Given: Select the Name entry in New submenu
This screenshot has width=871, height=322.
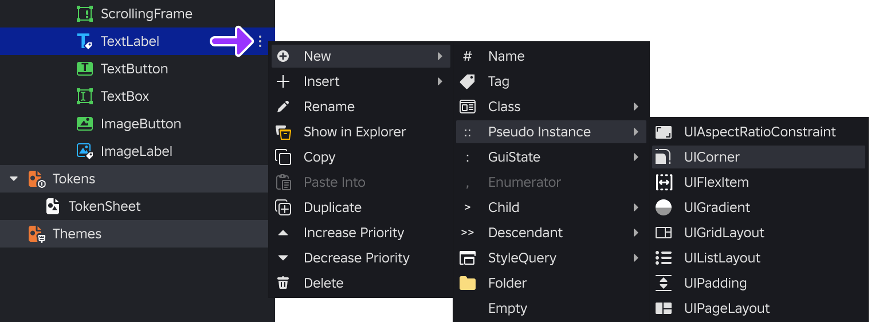Looking at the screenshot, I should coord(551,56).
